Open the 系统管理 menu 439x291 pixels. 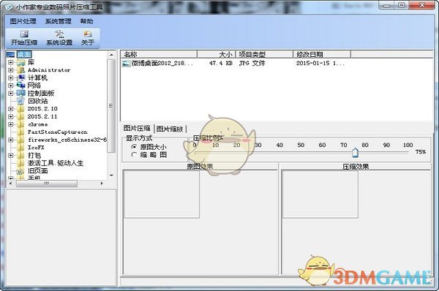pos(59,21)
